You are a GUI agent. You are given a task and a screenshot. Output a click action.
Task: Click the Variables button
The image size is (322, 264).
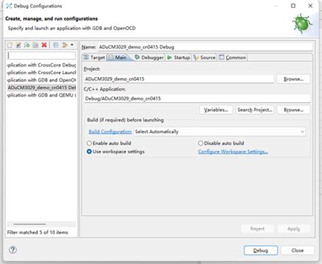(x=216, y=110)
